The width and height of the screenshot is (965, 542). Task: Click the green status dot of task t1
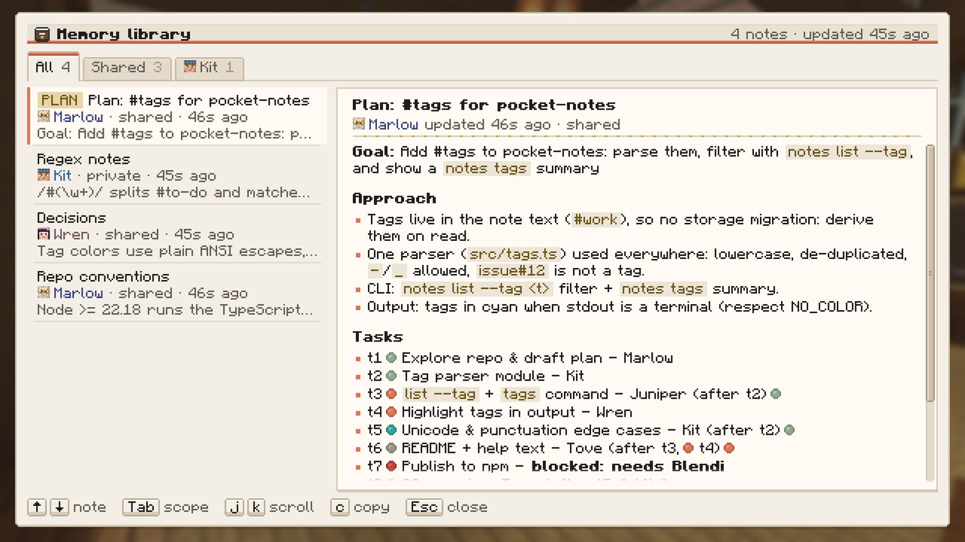click(391, 358)
